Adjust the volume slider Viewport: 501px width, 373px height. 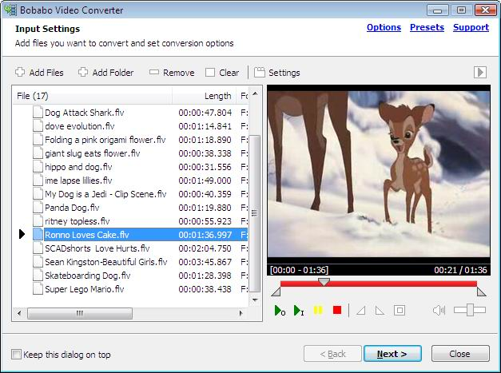pyautogui.click(x=470, y=310)
